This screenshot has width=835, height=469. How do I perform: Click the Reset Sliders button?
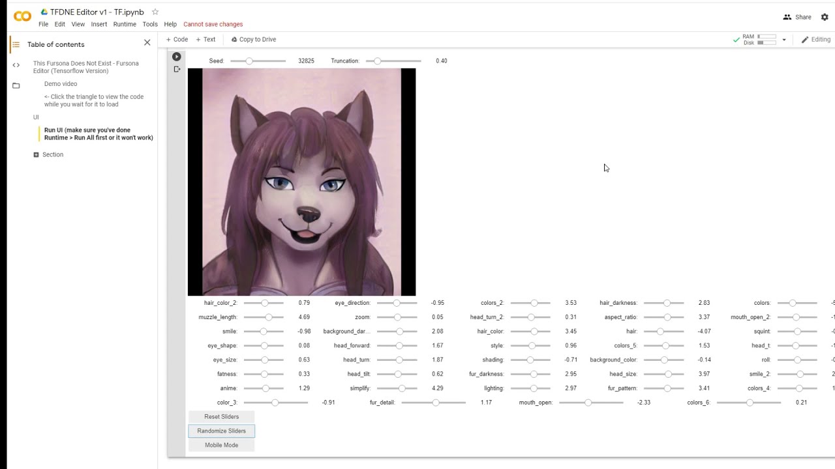click(x=221, y=417)
